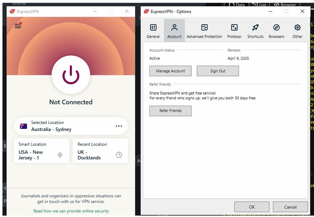Click the Not Connected status text

[x=71, y=102]
